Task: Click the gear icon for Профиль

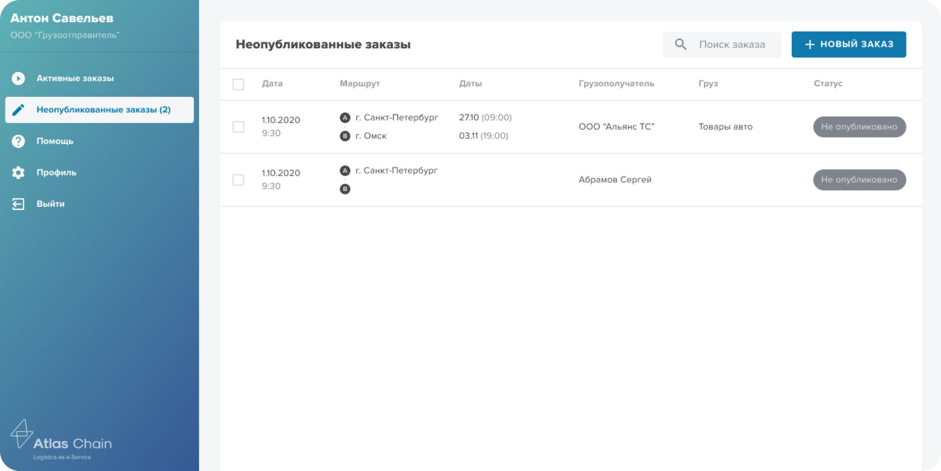Action: tap(18, 172)
